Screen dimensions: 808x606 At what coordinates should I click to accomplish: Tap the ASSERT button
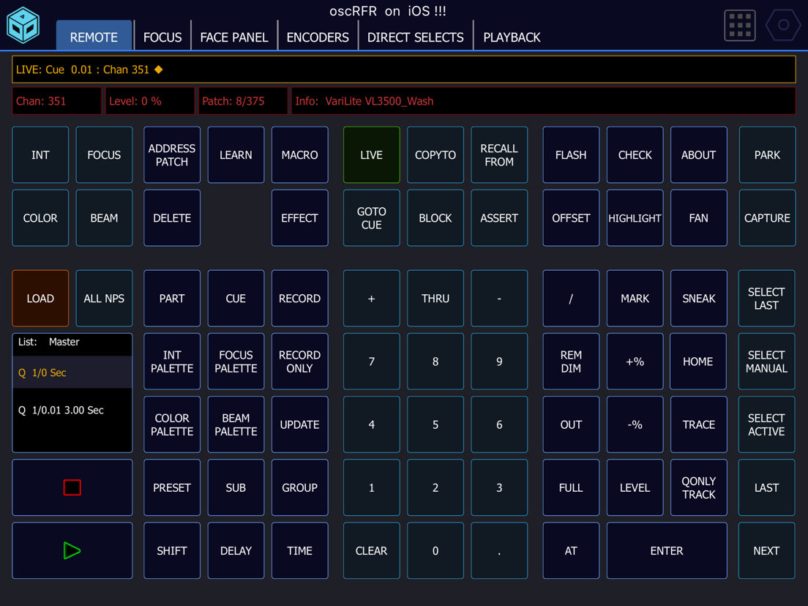(x=499, y=218)
